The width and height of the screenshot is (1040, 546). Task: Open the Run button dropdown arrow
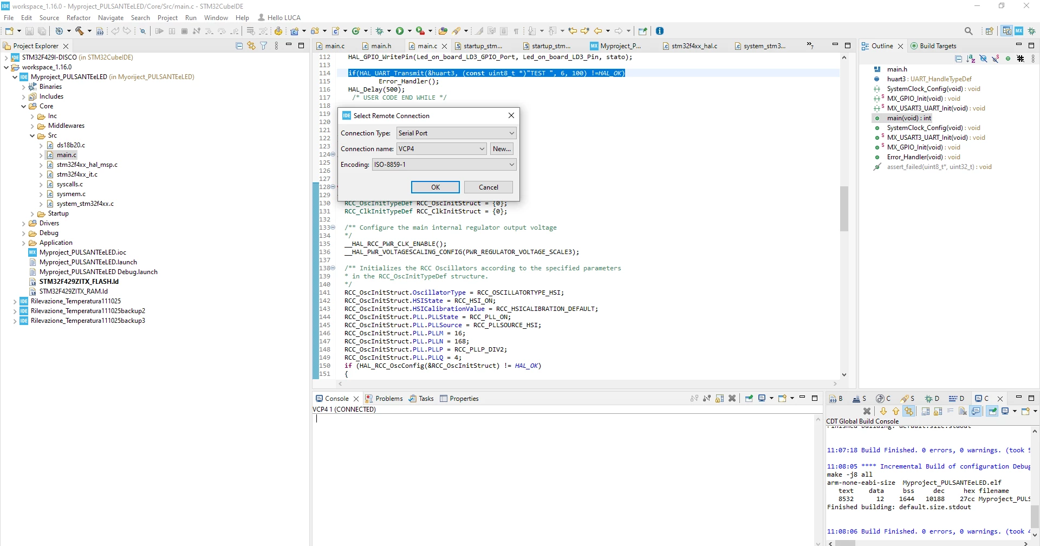[x=409, y=31]
